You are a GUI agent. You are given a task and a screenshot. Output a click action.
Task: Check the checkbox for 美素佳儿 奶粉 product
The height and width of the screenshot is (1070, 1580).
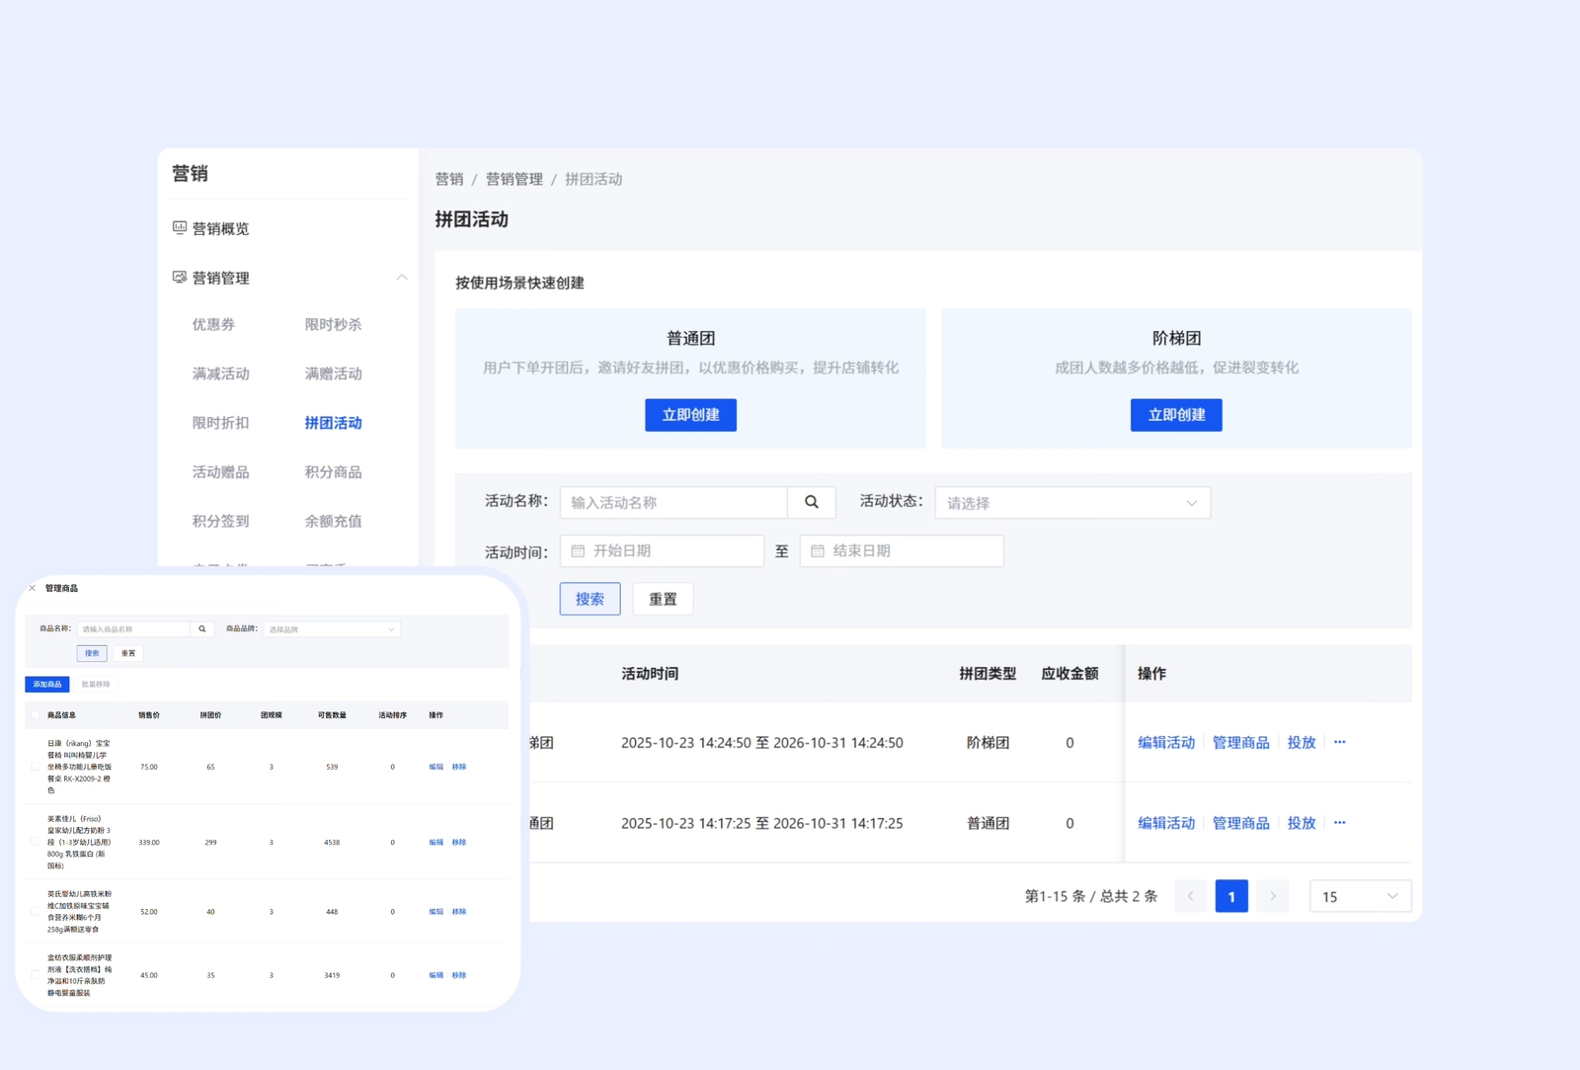pos(37,842)
